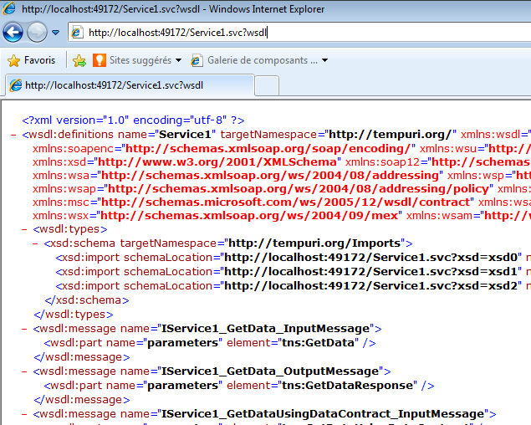Viewport: 531px width, 425px height.
Task: Collapse the IService1_GetDataUsingDataContract_InputMessage node
Action: [25, 413]
